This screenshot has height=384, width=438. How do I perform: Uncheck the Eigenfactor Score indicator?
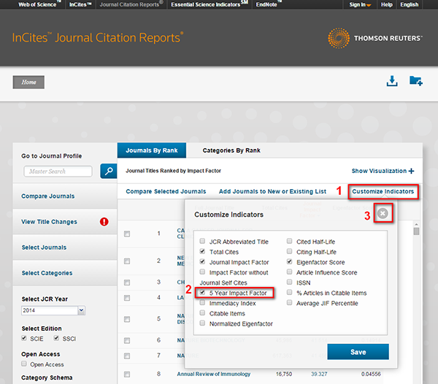pos(289,261)
